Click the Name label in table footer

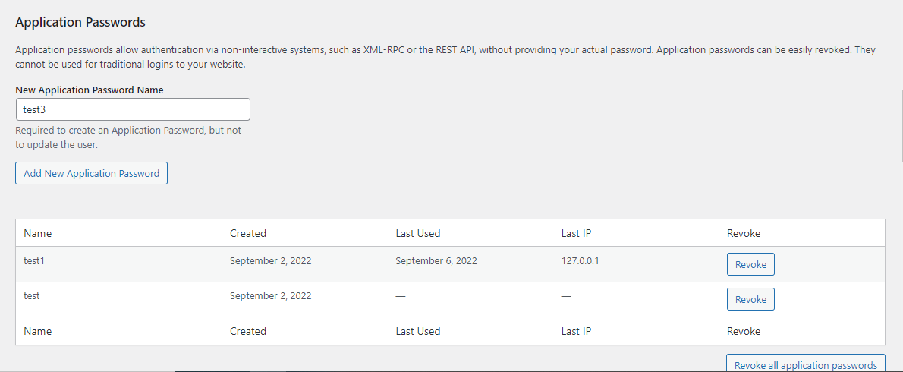[37, 331]
